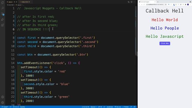
Task: Click the Prettier status bar item
Action: point(125,107)
